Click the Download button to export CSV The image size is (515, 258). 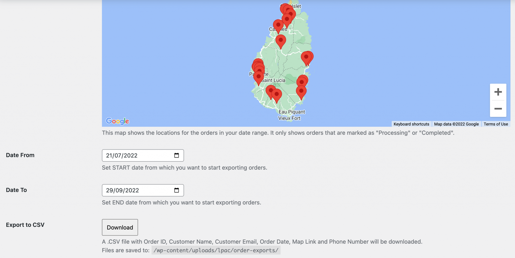(x=120, y=227)
